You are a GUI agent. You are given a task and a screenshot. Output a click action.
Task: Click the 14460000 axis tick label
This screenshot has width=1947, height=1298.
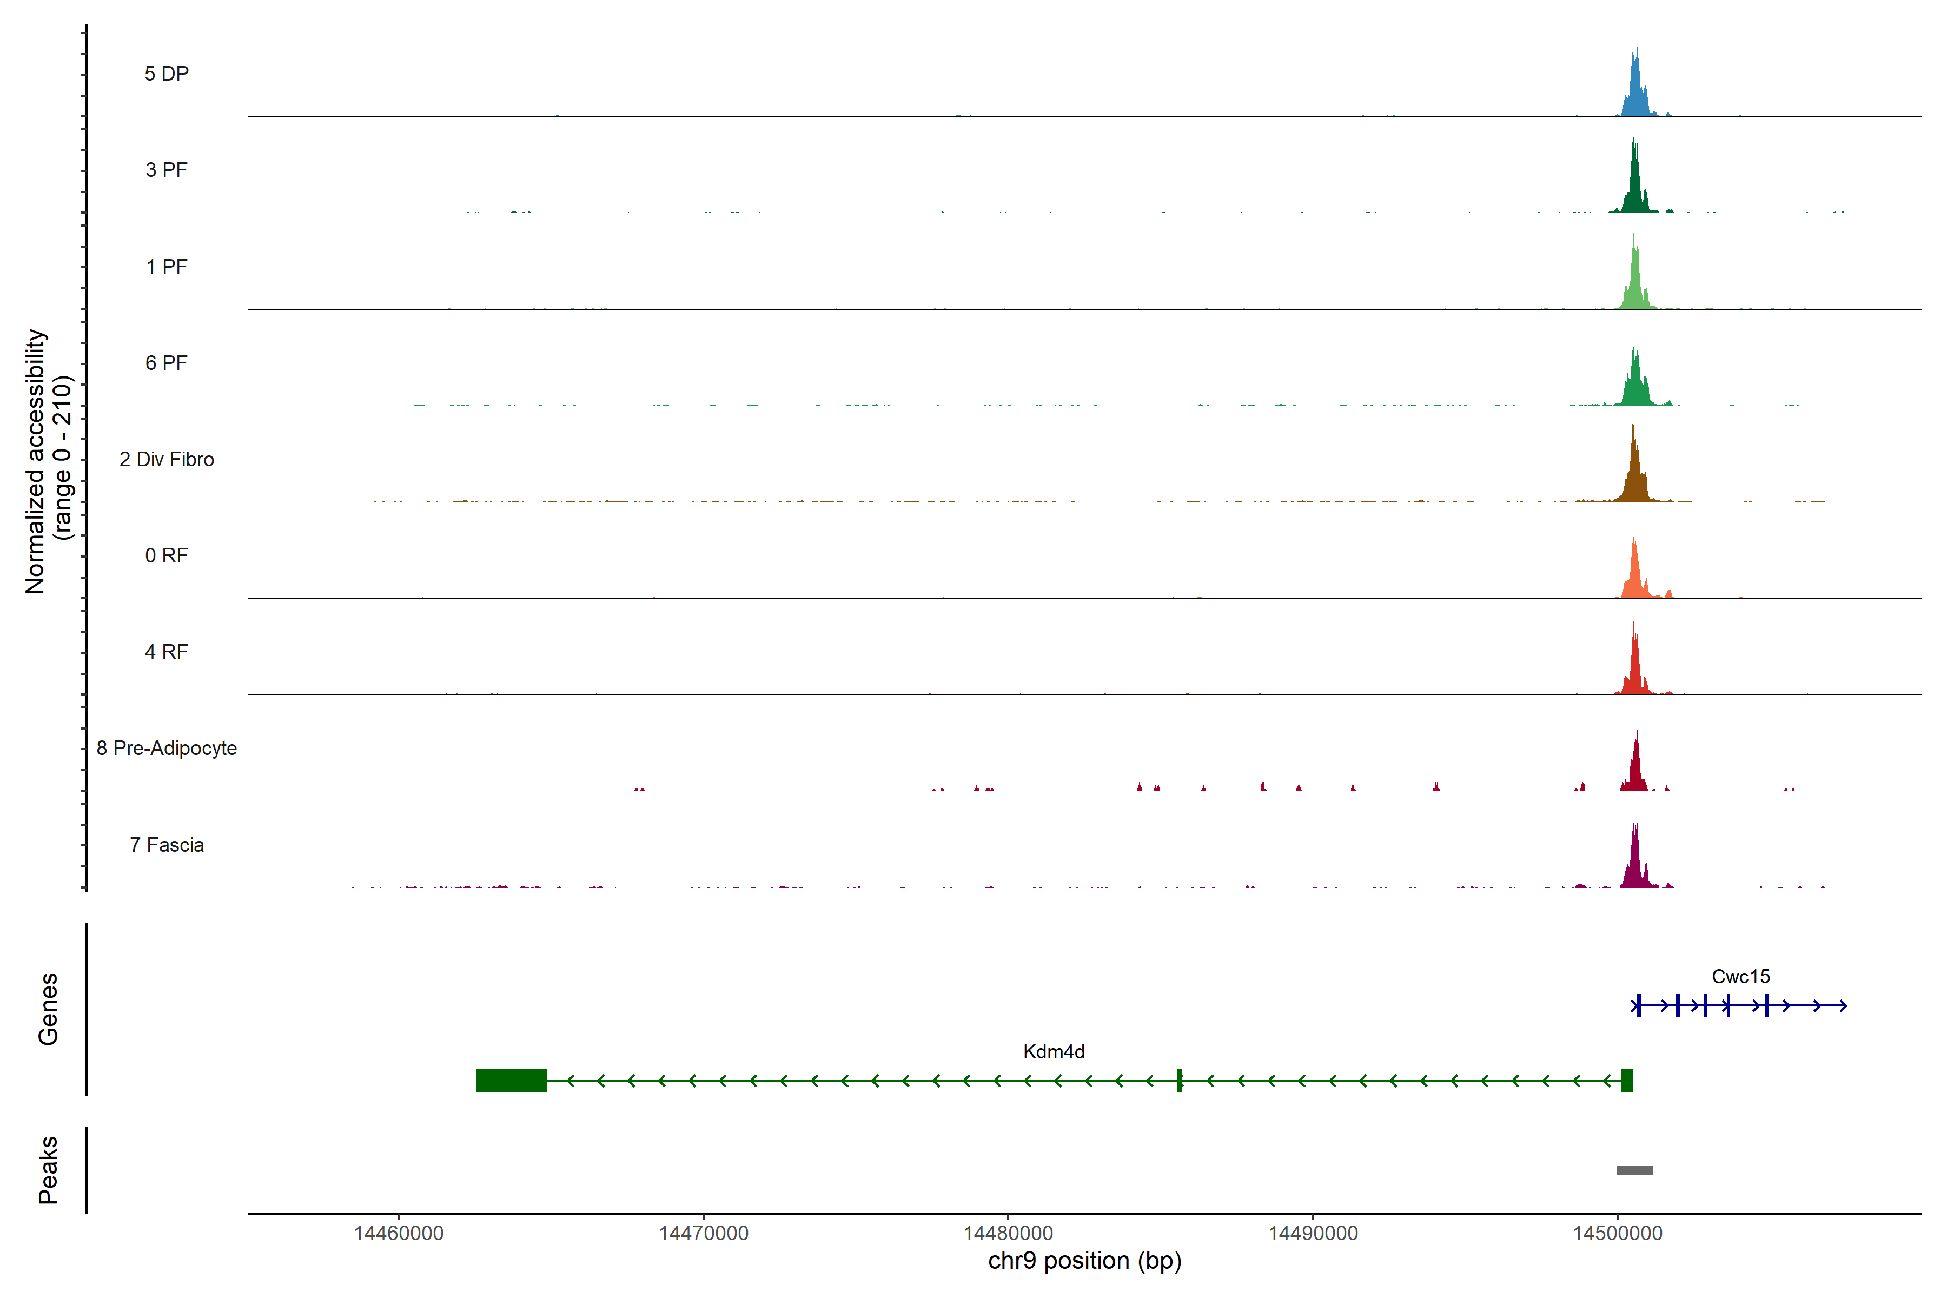tap(398, 1234)
